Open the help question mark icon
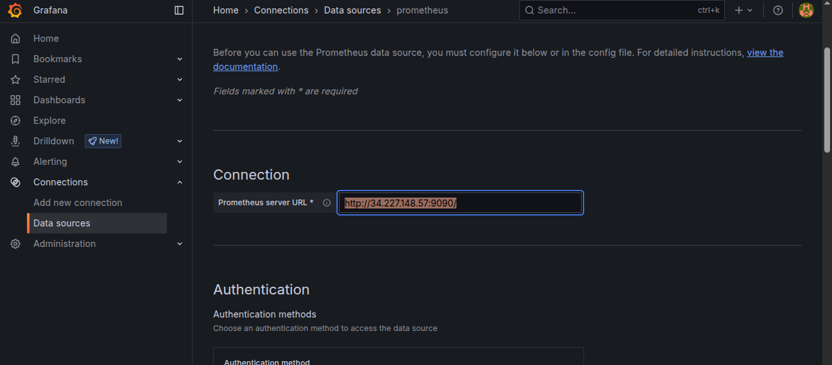 click(778, 10)
